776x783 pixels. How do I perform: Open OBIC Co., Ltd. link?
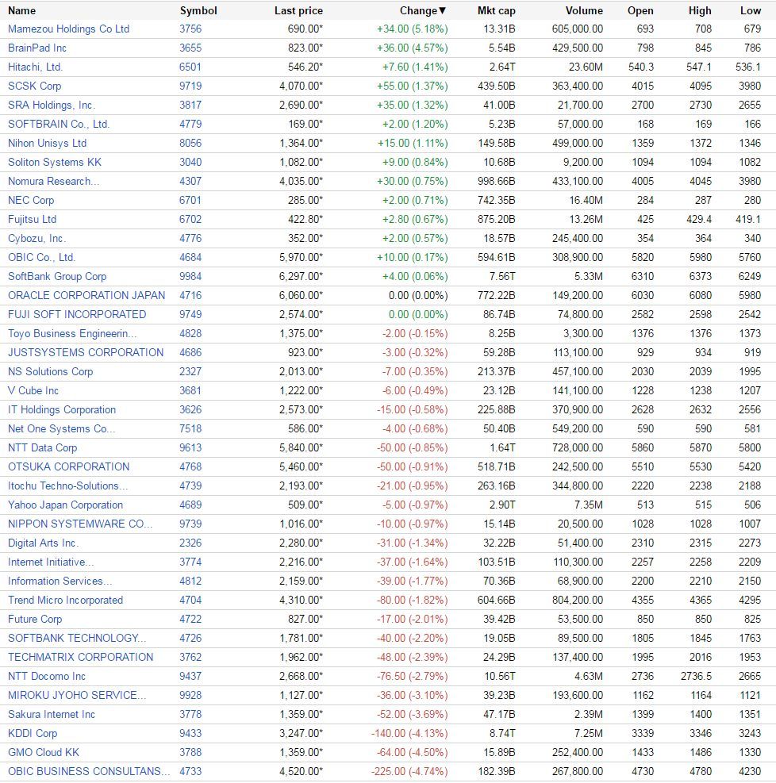[41, 257]
